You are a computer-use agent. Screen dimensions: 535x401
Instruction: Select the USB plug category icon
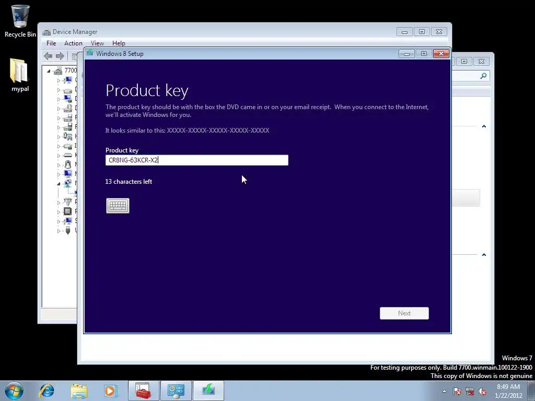click(x=68, y=230)
